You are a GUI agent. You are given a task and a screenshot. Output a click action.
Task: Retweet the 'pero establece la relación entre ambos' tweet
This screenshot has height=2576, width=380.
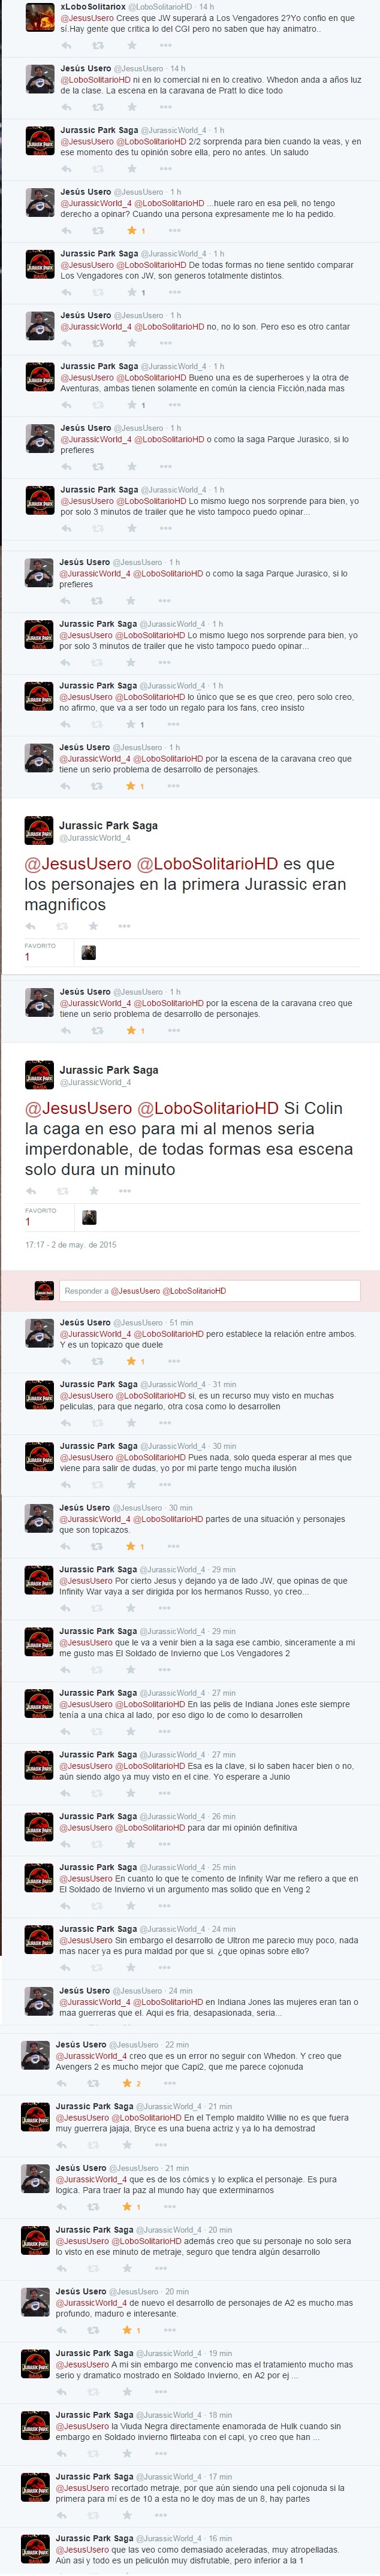pos(97,1361)
